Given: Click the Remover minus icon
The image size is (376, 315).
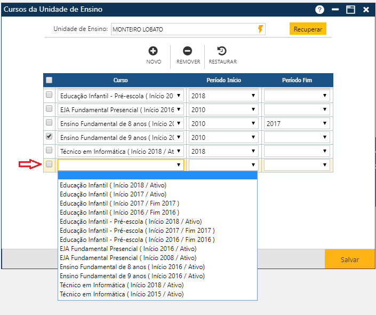Looking at the screenshot, I should pos(188,51).
